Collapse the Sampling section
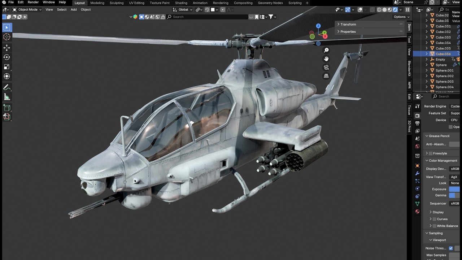This screenshot has width=462, height=260. (x=436, y=233)
